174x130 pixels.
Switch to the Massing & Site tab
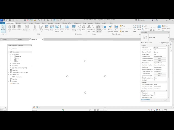pos(67,23)
